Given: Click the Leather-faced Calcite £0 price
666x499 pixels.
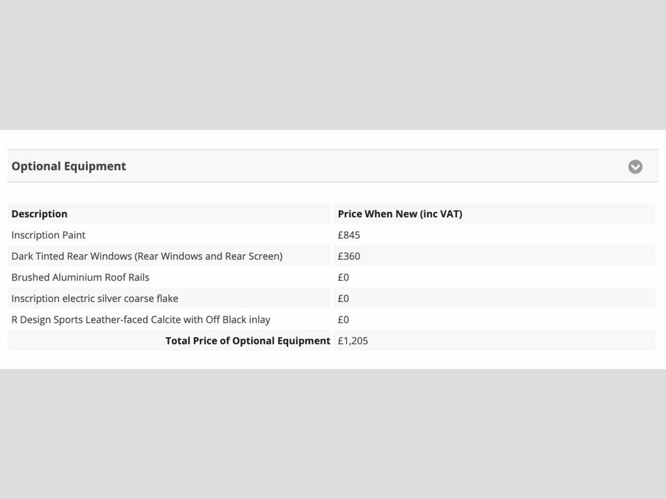Looking at the screenshot, I should pos(343,320).
